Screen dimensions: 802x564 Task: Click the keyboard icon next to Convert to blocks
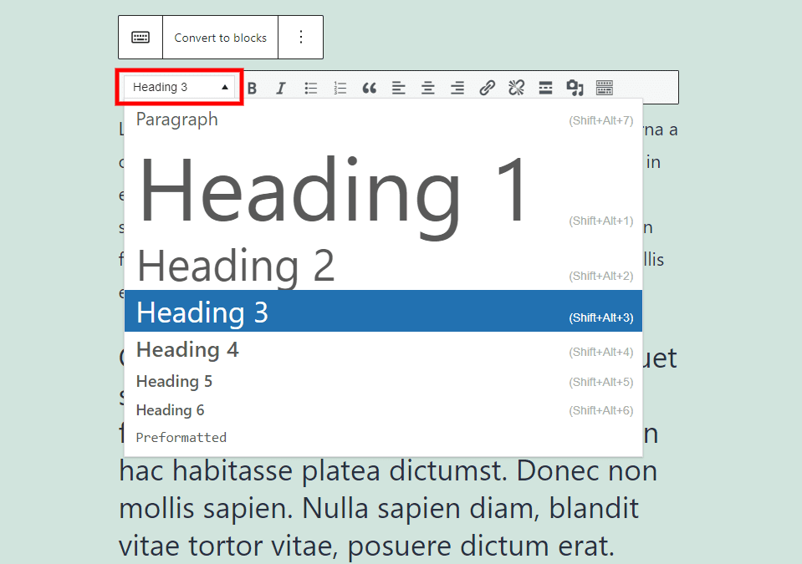tap(140, 37)
